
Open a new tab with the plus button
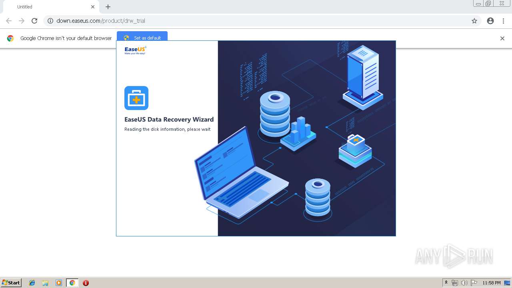coord(108,7)
